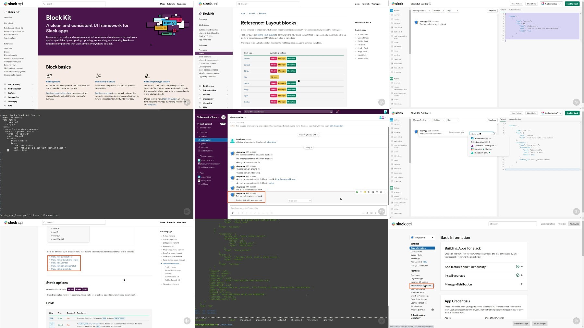Click plus icon beside Add apps

click(x=199, y=184)
